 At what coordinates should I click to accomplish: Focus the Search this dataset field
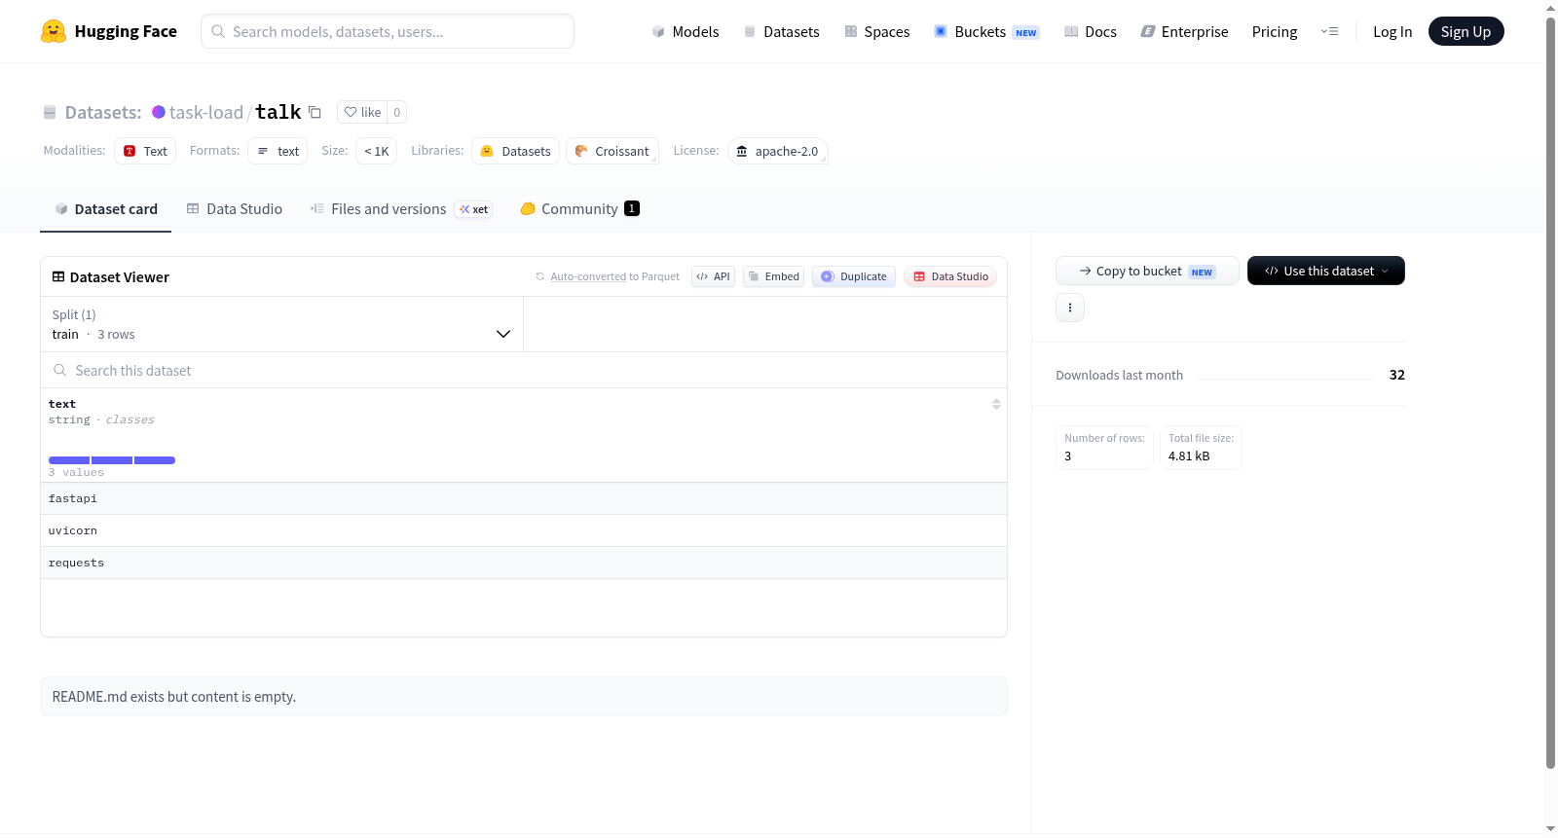(x=524, y=370)
